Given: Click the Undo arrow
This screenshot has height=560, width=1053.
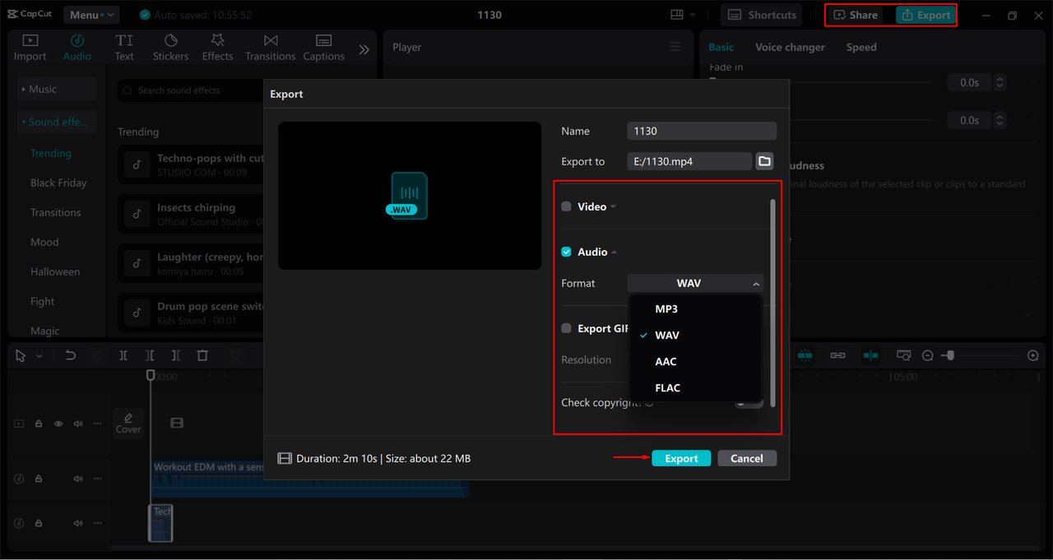Looking at the screenshot, I should click(x=71, y=355).
